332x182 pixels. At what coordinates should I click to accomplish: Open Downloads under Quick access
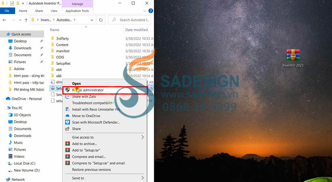click(22, 48)
